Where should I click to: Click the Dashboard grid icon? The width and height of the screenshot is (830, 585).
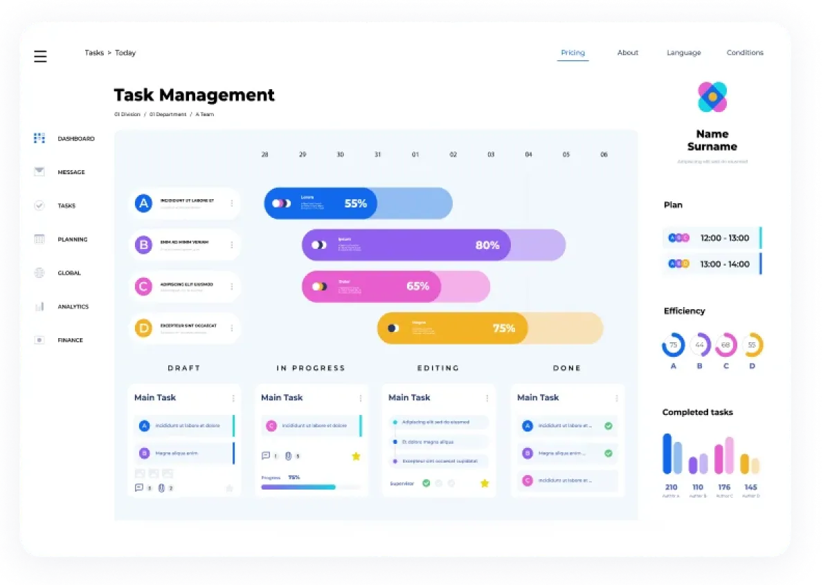click(39, 138)
